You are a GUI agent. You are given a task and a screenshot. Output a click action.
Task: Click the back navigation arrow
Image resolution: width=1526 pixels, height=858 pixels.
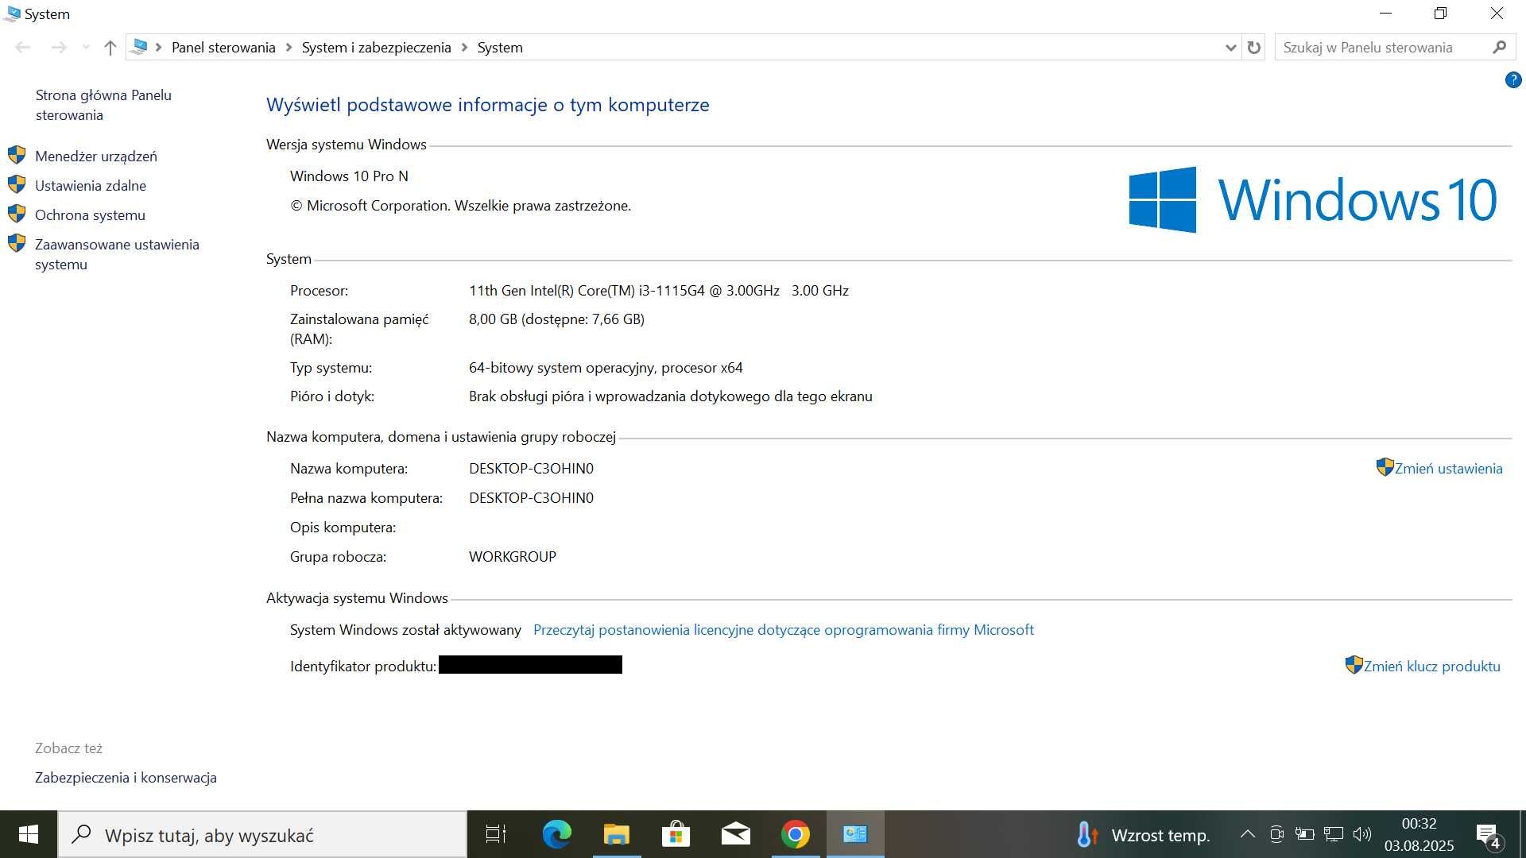(x=23, y=48)
